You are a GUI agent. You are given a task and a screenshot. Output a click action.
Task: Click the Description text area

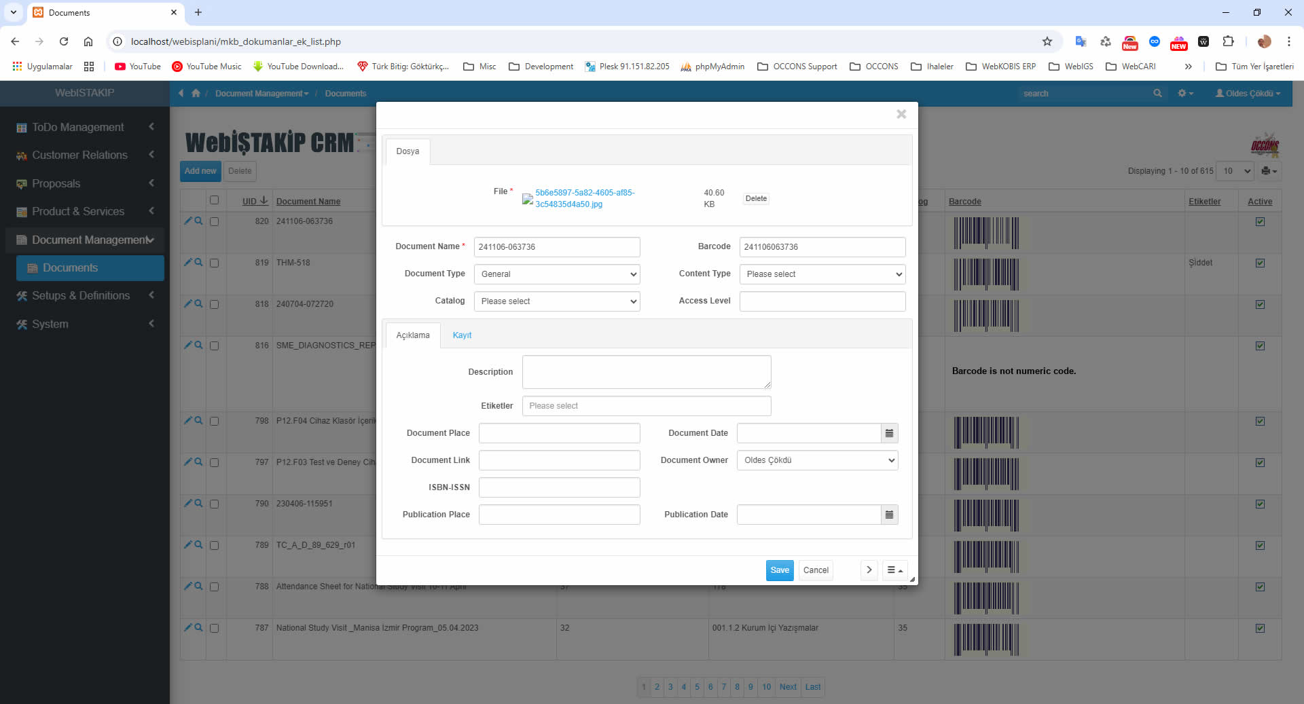pos(647,372)
